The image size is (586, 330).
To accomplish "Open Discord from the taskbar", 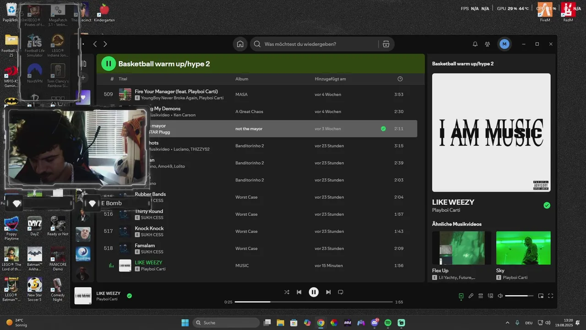I will (x=374, y=323).
